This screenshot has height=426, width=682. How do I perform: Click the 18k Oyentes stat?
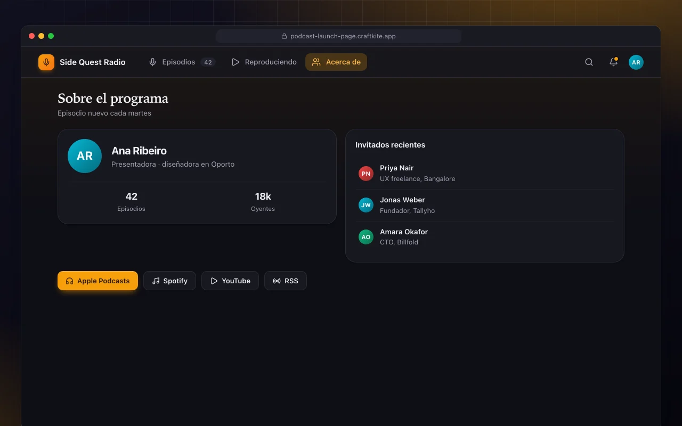click(263, 202)
